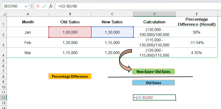Select Jan calculation cell (130,000 - 100,000)/100,000
Screen dimensions: 221x109
pos(154,32)
